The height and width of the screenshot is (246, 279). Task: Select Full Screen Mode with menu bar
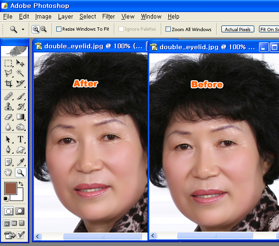[x=14, y=223]
